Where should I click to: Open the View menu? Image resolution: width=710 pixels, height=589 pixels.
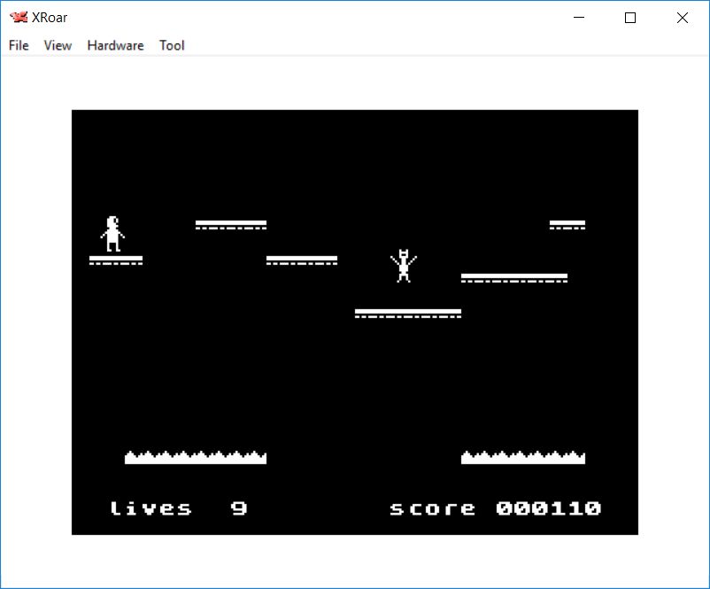[x=58, y=45]
